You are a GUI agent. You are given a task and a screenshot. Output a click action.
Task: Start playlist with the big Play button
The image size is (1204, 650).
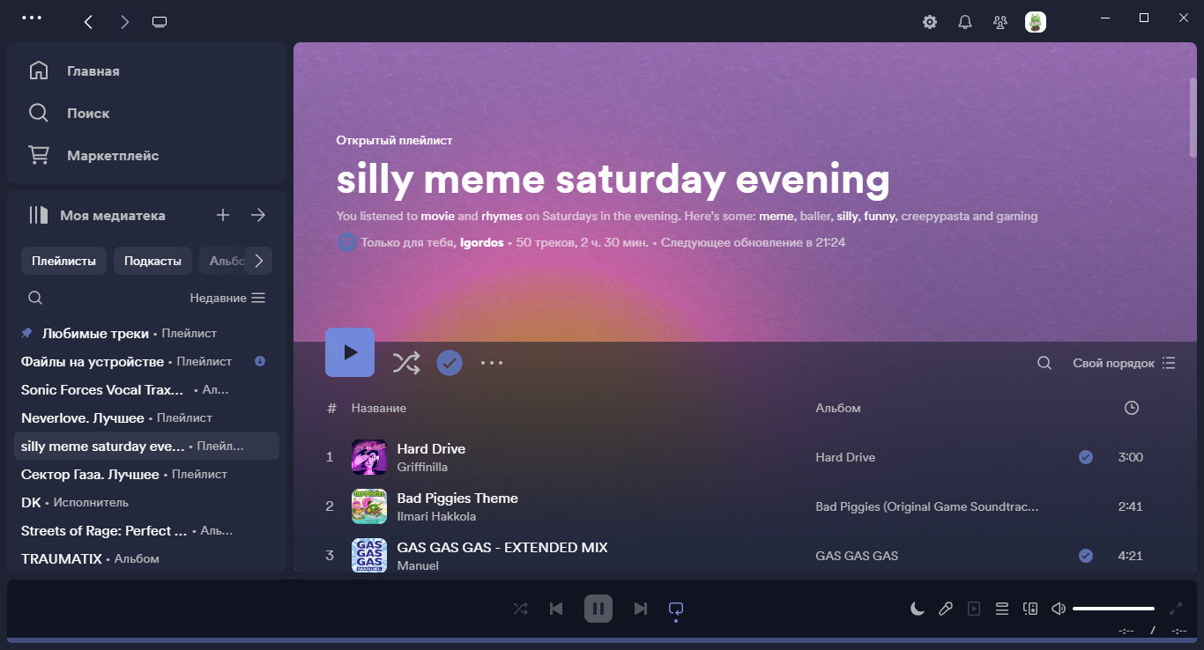click(350, 352)
